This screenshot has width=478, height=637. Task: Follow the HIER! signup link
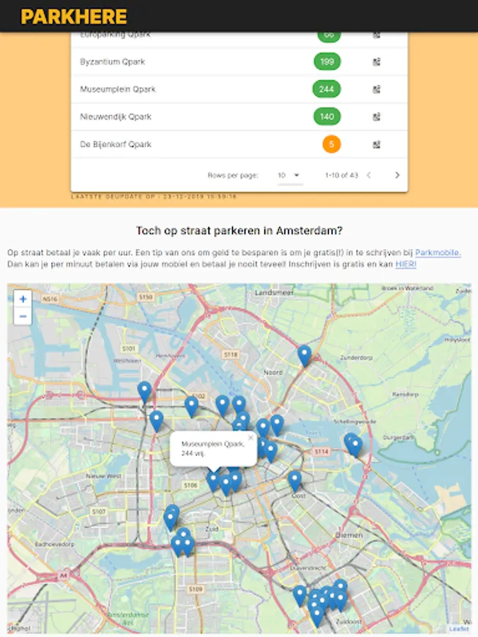click(x=406, y=264)
